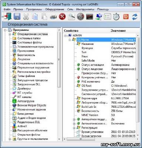Expand the Автоматическое о... property row
142x148 pixels.
click(x=74, y=124)
